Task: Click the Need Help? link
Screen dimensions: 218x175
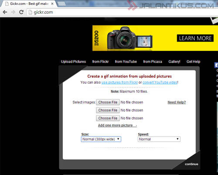Action: 177,102
